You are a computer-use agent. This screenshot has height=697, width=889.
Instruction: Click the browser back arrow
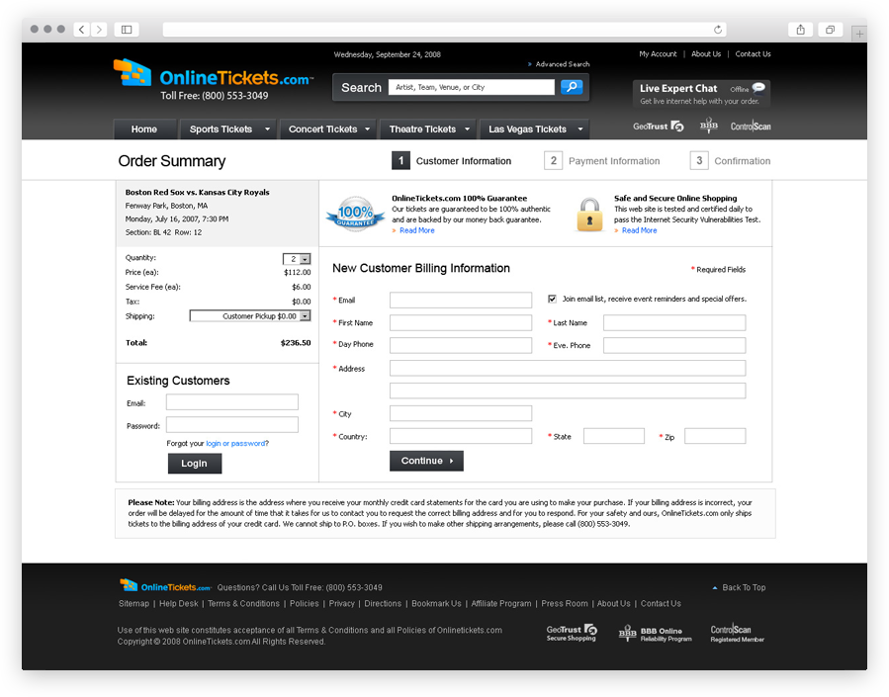click(82, 30)
